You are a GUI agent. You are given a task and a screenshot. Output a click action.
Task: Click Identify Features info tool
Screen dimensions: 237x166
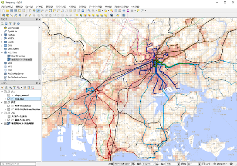(89, 10)
